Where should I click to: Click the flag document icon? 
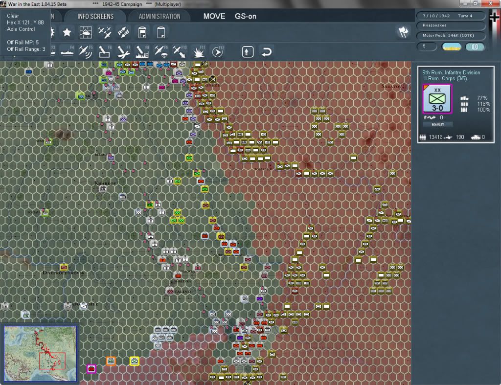142,32
